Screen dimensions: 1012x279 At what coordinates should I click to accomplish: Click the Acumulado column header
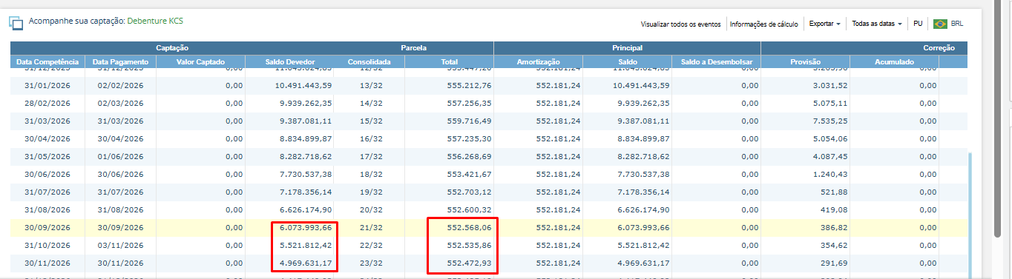pyautogui.click(x=894, y=61)
